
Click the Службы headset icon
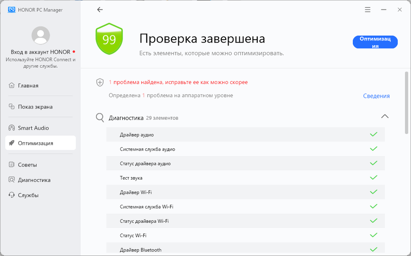click(x=12, y=195)
